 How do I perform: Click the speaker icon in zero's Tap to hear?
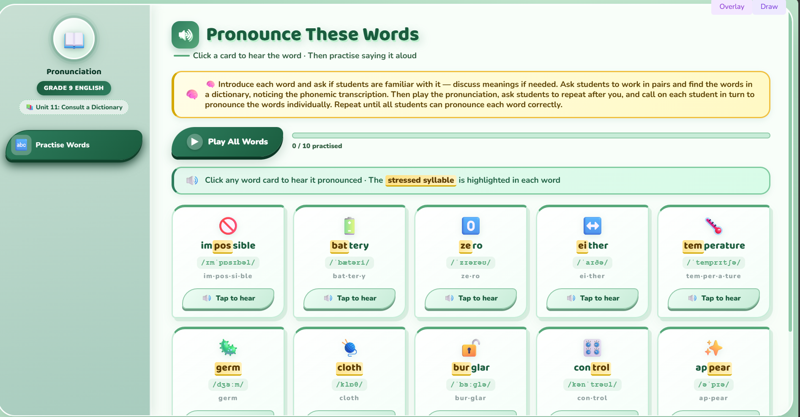pyautogui.click(x=449, y=298)
